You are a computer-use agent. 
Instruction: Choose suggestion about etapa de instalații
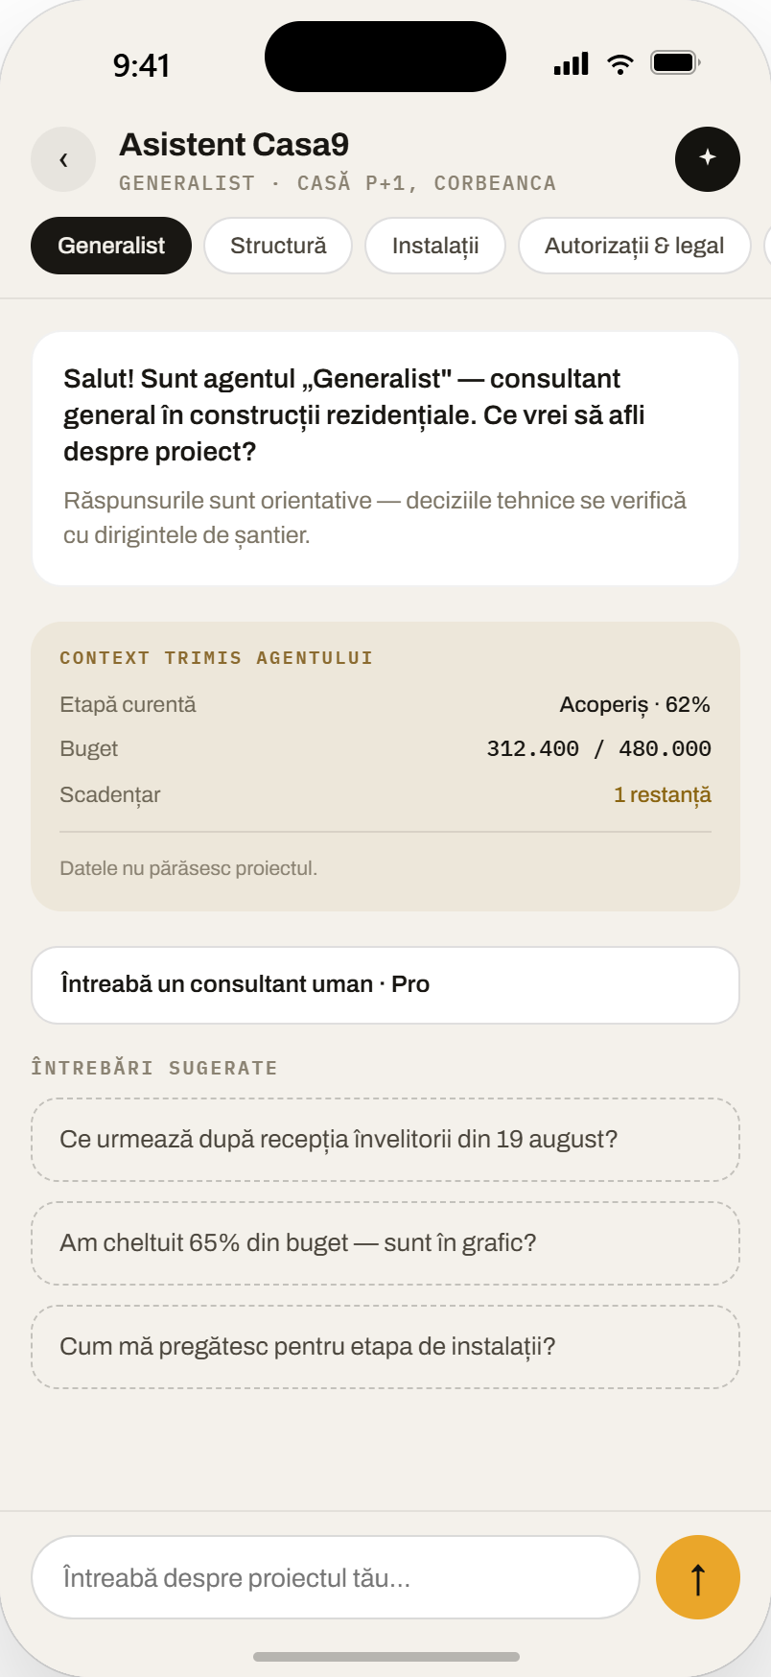pos(385,1347)
